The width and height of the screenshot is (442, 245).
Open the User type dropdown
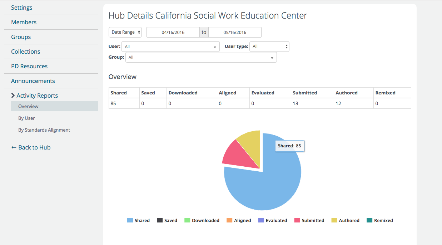point(269,46)
